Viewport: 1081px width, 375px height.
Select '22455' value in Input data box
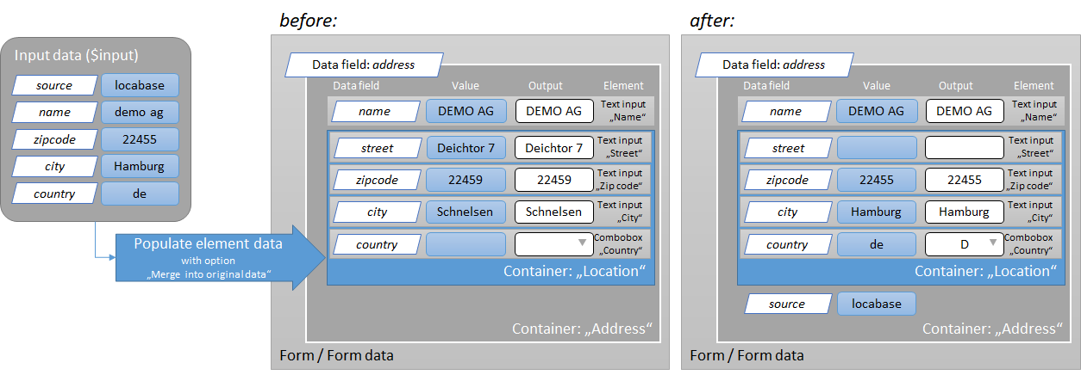point(141,139)
